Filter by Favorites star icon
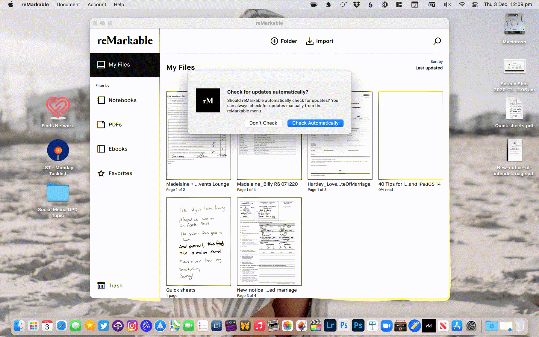The width and height of the screenshot is (539, 337). click(101, 173)
